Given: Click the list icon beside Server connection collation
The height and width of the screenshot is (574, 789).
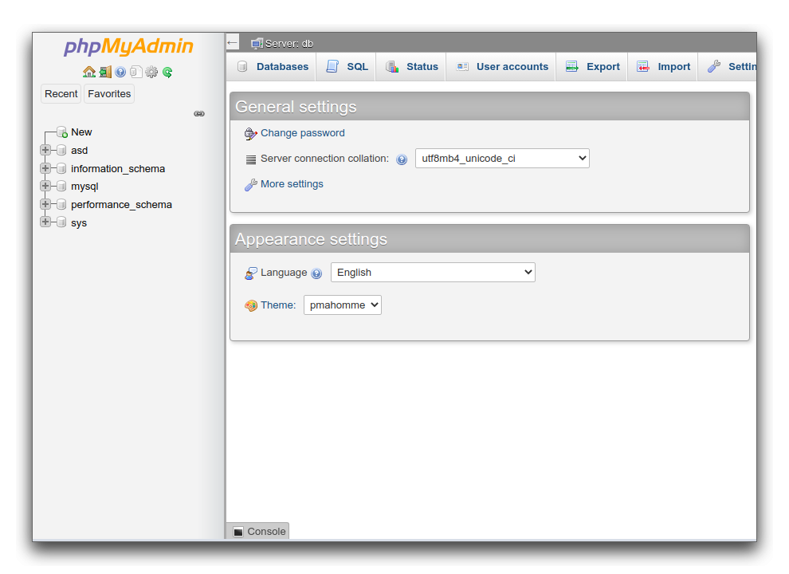Looking at the screenshot, I should pyautogui.click(x=250, y=159).
